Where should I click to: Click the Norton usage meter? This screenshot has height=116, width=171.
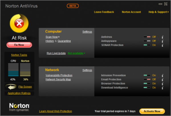pyautogui.click(x=25, y=70)
